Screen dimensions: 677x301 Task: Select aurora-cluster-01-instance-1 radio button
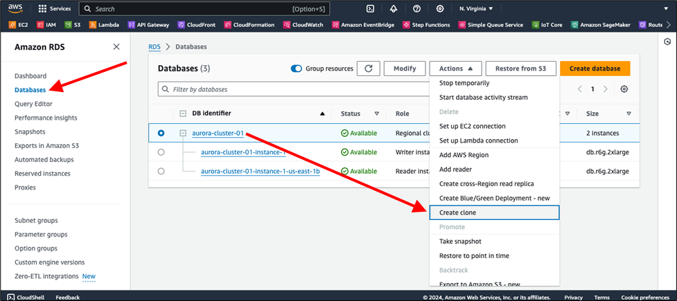[x=161, y=152]
